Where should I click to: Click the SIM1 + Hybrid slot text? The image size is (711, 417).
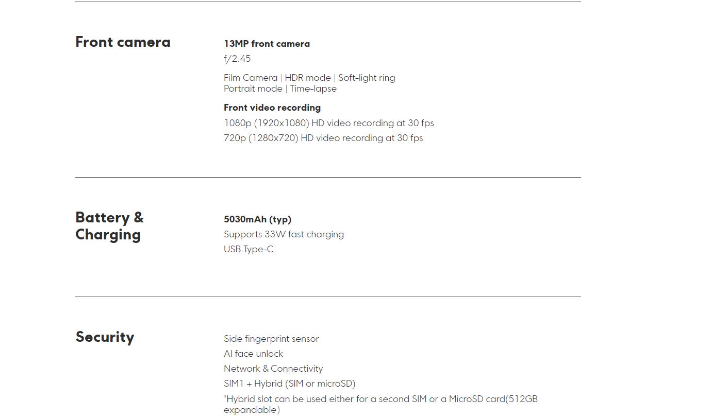tap(289, 384)
